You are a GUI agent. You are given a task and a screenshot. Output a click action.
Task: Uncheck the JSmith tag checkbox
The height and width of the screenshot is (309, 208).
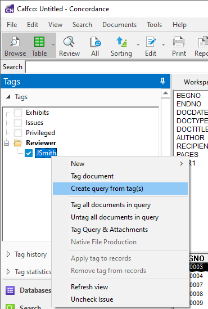tap(29, 153)
